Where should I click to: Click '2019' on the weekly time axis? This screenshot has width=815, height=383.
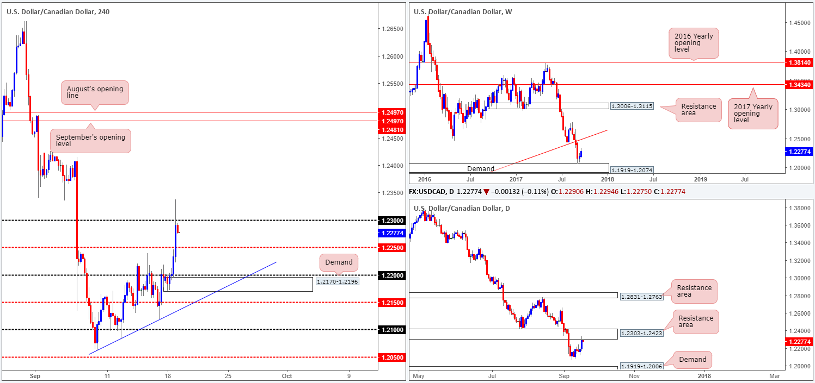tap(701, 179)
